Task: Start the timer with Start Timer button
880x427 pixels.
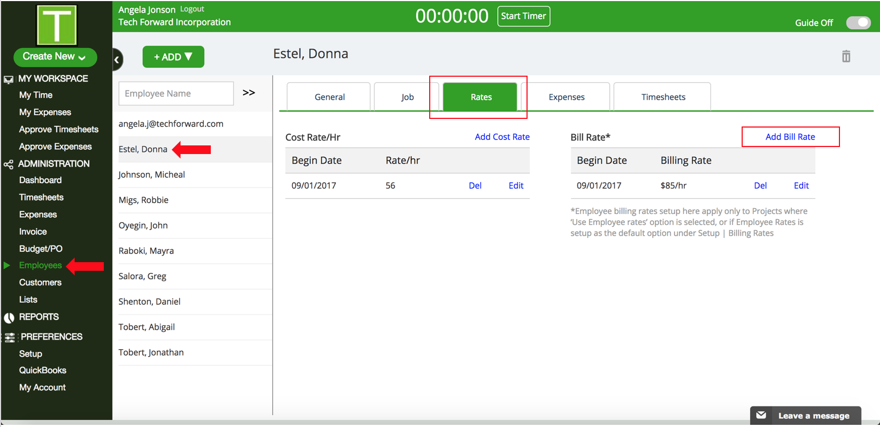Action: click(523, 16)
